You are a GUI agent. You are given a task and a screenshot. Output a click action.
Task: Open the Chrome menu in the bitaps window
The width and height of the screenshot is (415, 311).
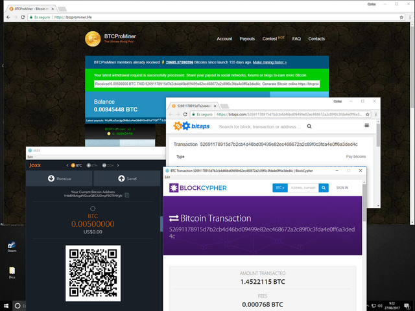tap(376, 114)
